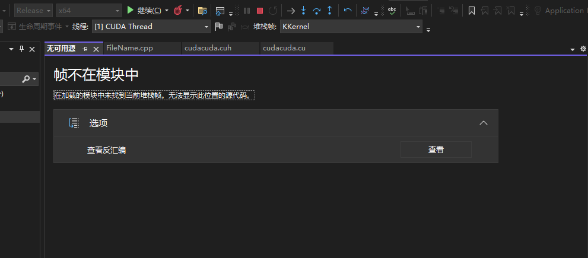588x258 pixels.
Task: Click the 在加载的模块中未找到当前堆栈帧 message
Action: point(154,95)
